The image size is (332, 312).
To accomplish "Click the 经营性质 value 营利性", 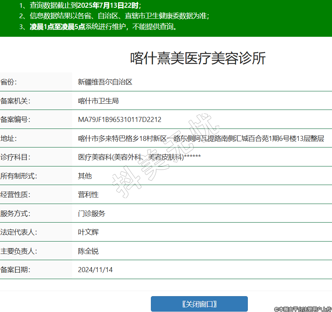I will [88, 195].
